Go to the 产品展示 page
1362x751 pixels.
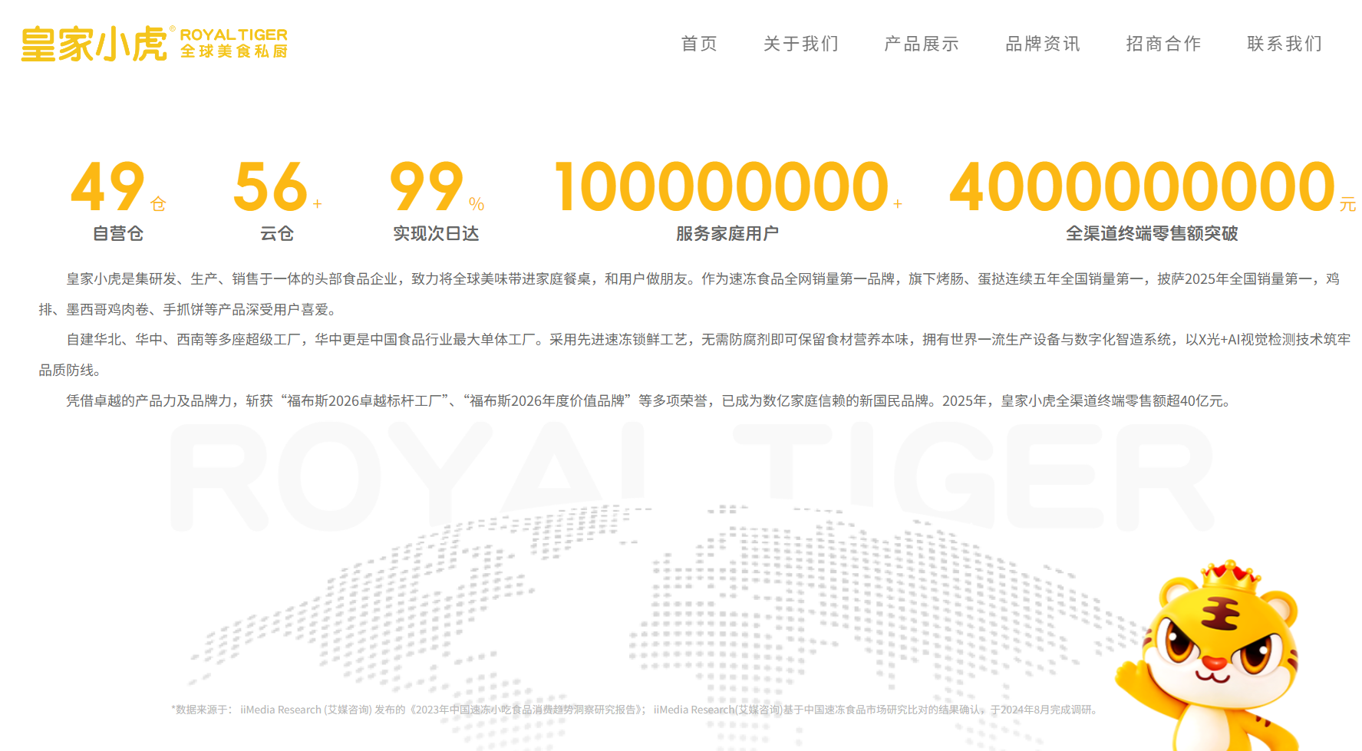point(922,44)
